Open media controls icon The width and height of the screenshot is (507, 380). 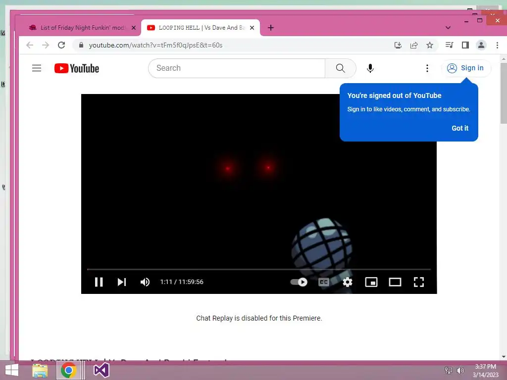coord(449,45)
